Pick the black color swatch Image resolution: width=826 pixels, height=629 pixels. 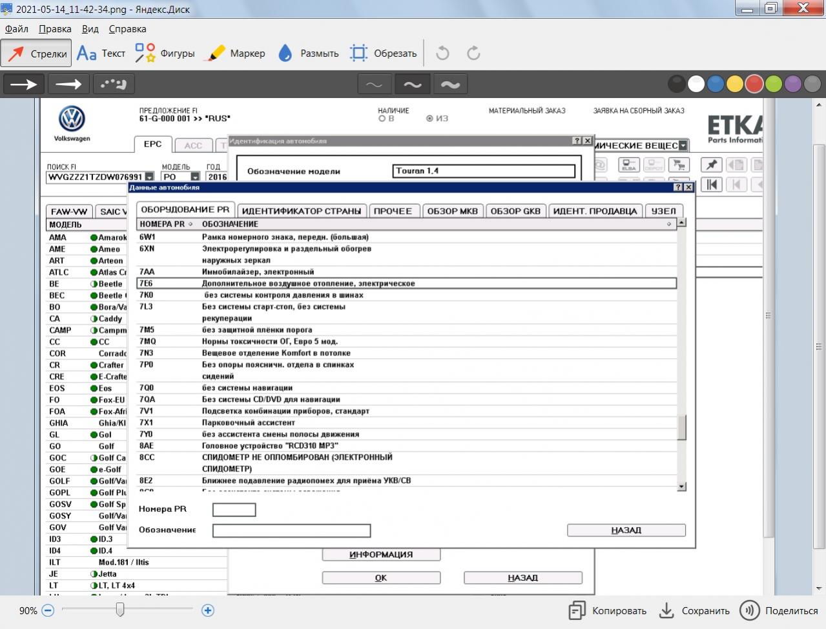[677, 85]
